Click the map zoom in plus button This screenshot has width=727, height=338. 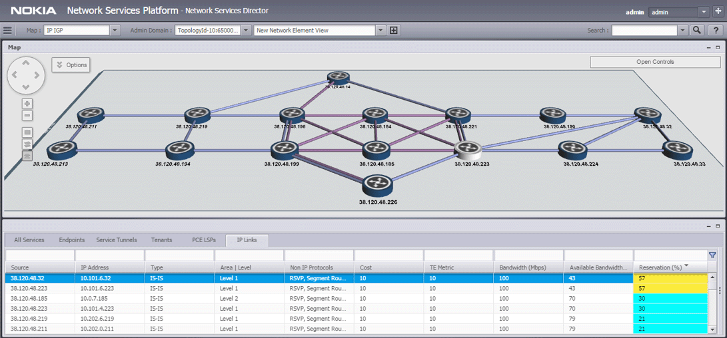click(x=27, y=104)
